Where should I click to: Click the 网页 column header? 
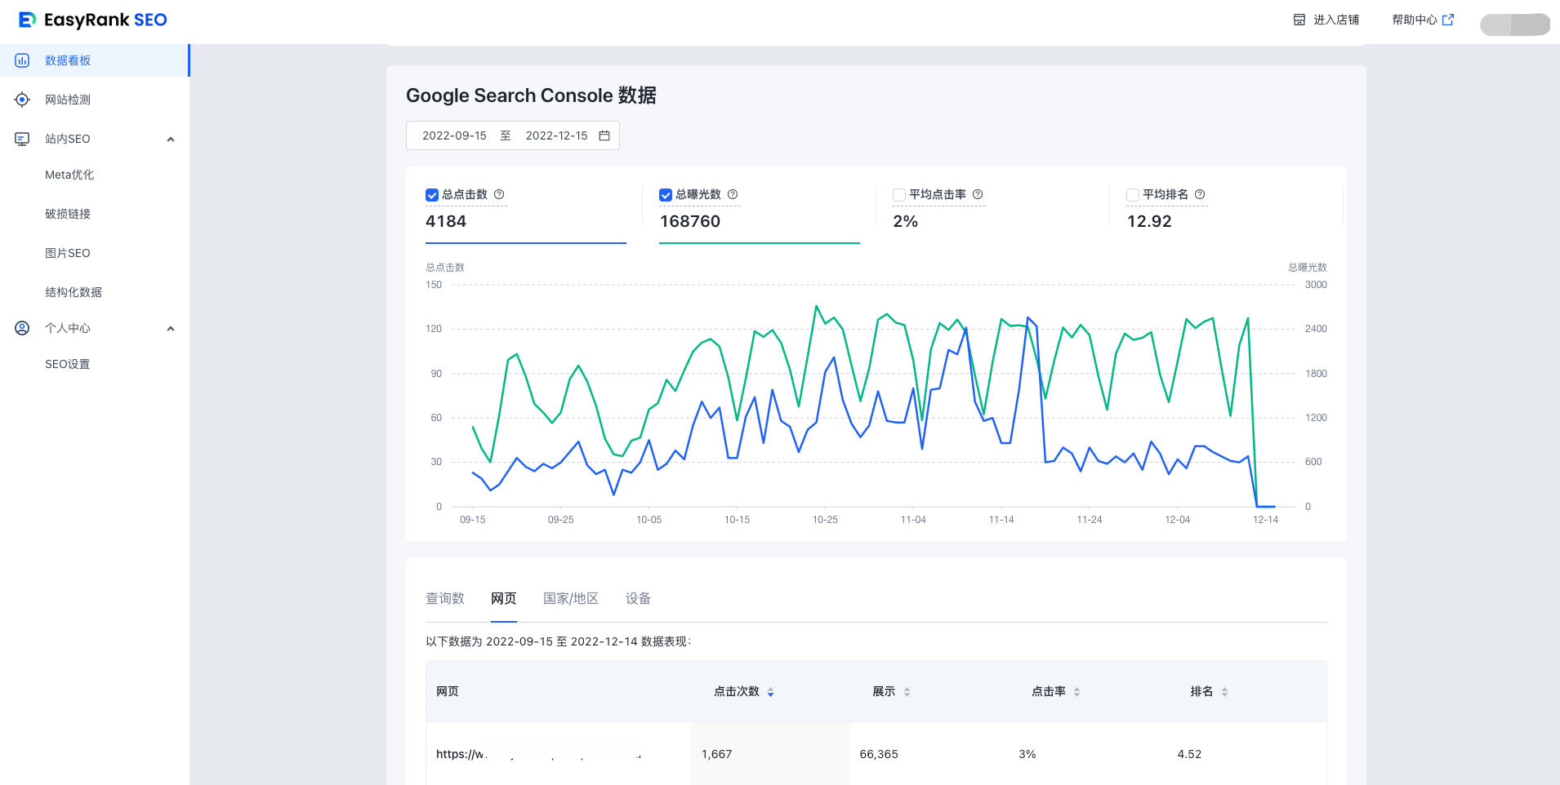pyautogui.click(x=448, y=691)
